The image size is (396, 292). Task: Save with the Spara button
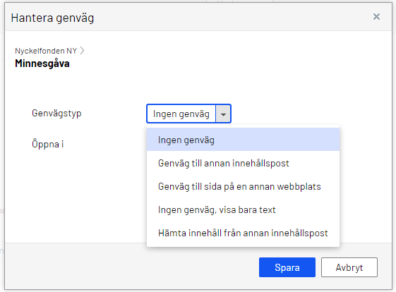click(287, 267)
